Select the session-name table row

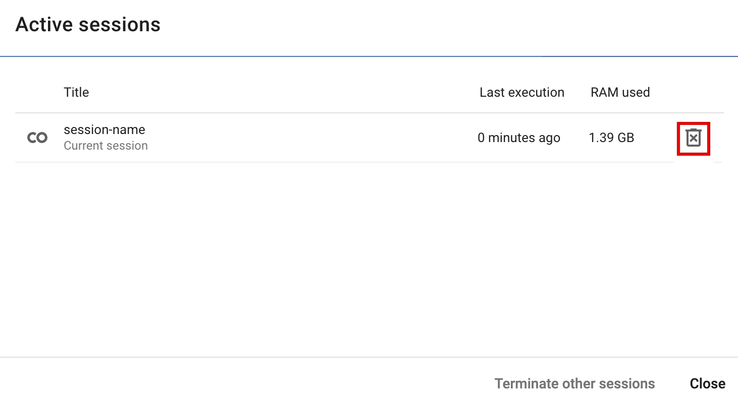tap(303, 137)
